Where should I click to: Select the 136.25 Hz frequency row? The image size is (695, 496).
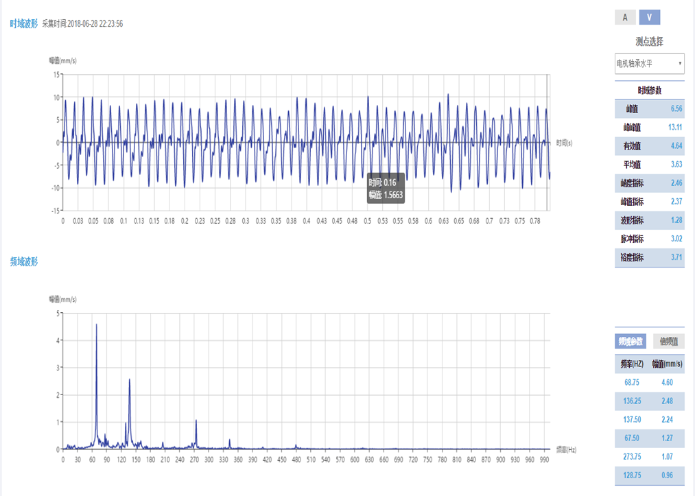[649, 401]
